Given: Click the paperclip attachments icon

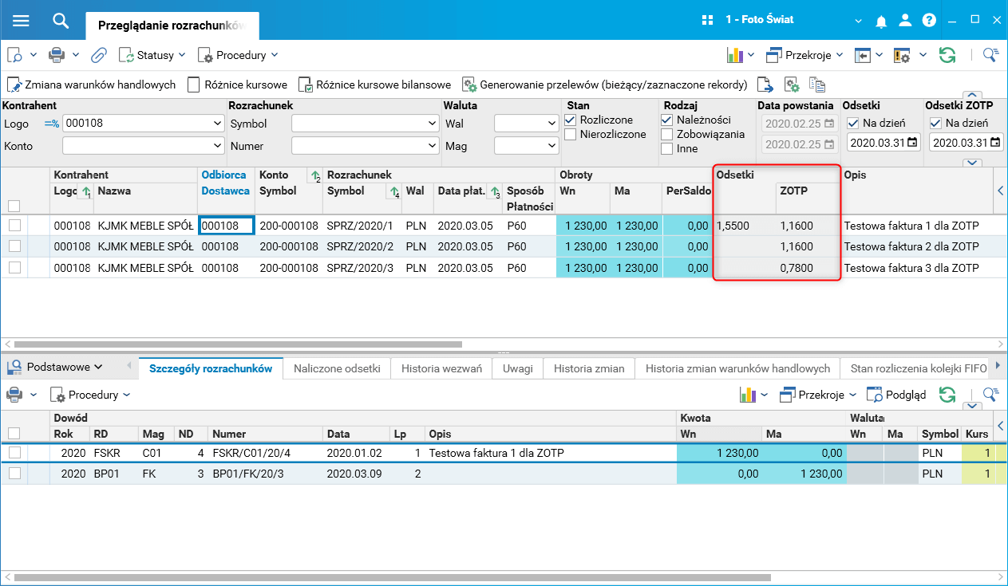Looking at the screenshot, I should 98,55.
